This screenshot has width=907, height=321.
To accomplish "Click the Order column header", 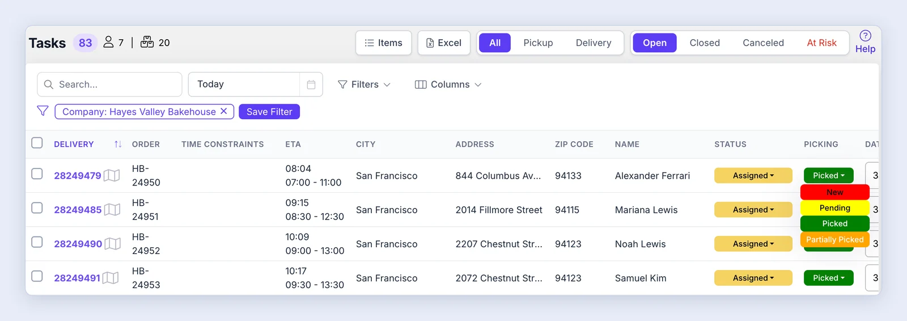I will [x=146, y=144].
